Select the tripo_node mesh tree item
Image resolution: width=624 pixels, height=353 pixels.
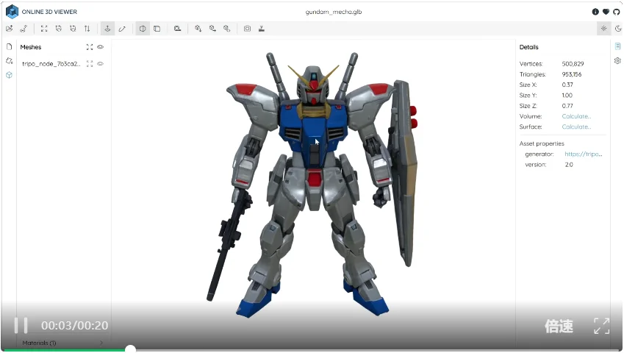click(x=51, y=64)
